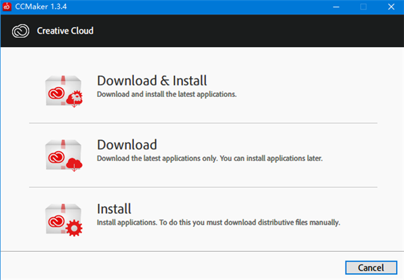Select the Download package icon

pyautogui.click(x=63, y=154)
